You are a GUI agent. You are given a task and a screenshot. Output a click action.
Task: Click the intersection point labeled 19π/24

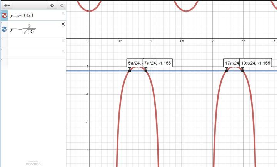[242, 71]
